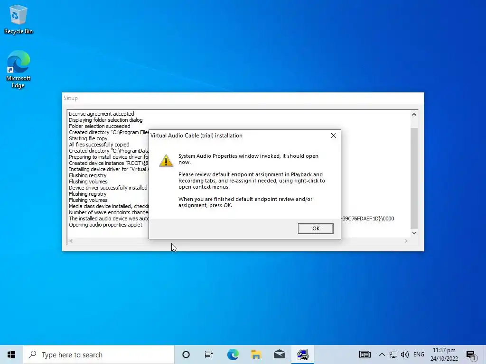Open Cortana circle icon on taskbar
The height and width of the screenshot is (364, 486).
pos(186,355)
